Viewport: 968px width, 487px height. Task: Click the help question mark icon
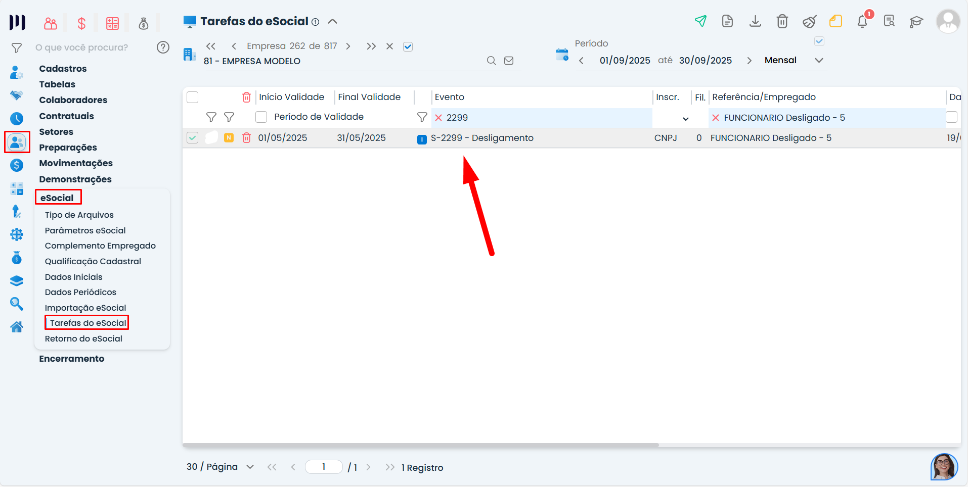tap(163, 47)
